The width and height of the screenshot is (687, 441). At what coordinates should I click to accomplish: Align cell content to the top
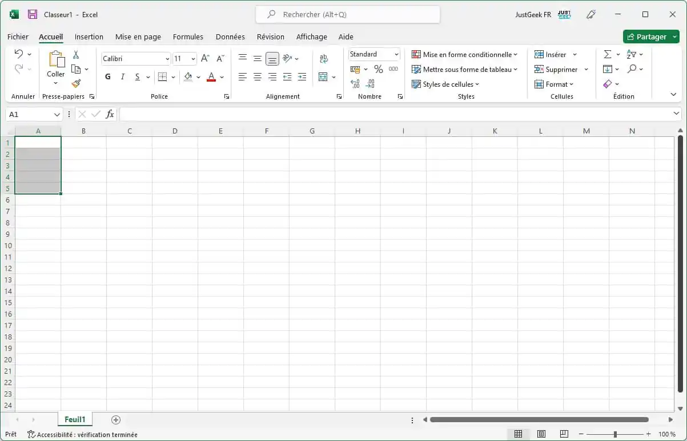pyautogui.click(x=243, y=58)
